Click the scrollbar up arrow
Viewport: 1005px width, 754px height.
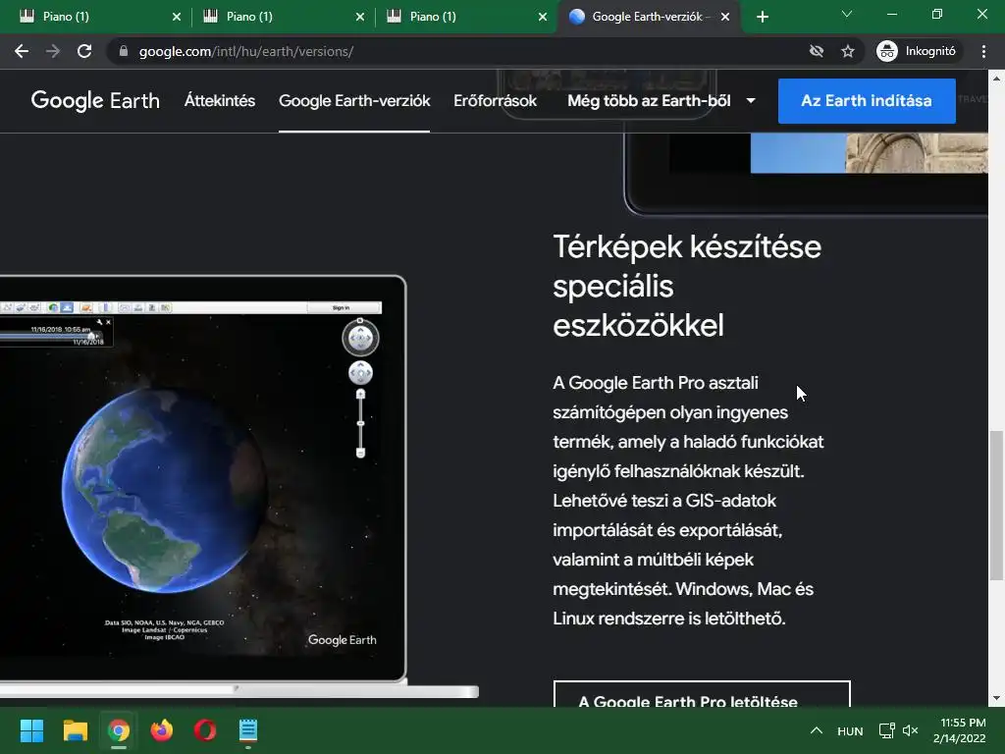click(996, 79)
